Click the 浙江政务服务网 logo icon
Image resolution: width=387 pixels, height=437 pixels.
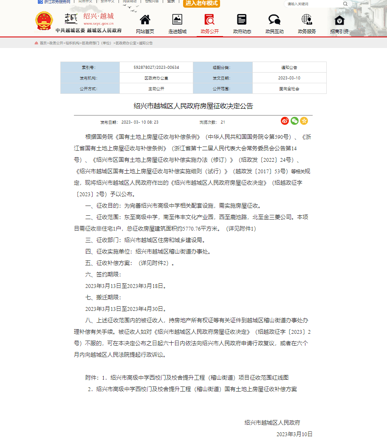[40, 2]
